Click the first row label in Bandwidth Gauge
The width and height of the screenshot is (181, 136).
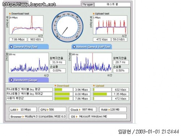29,89
